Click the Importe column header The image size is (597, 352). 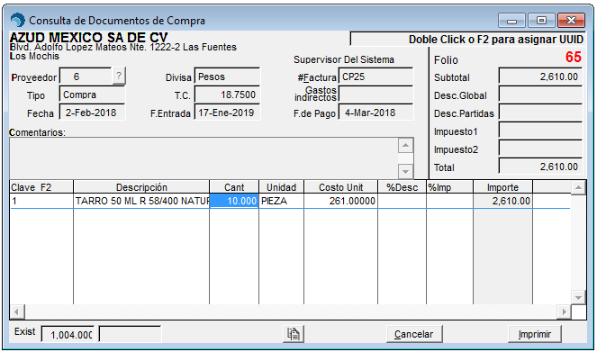pyautogui.click(x=503, y=187)
